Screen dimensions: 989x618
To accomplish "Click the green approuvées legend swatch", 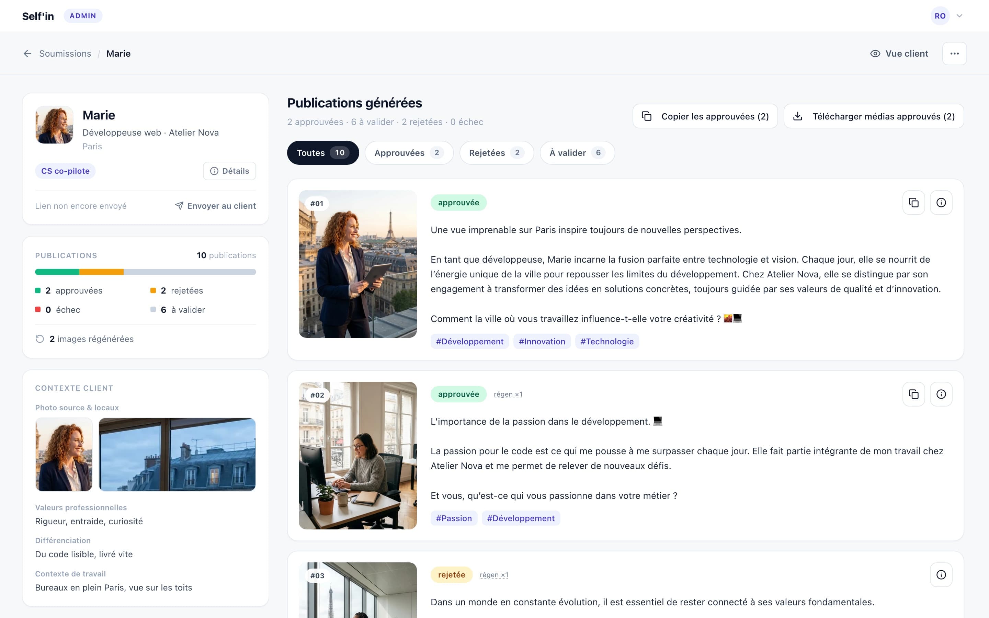I will [38, 290].
